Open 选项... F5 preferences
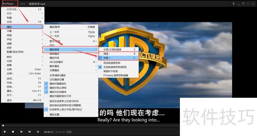257x136 pixels. click(x=22, y=79)
